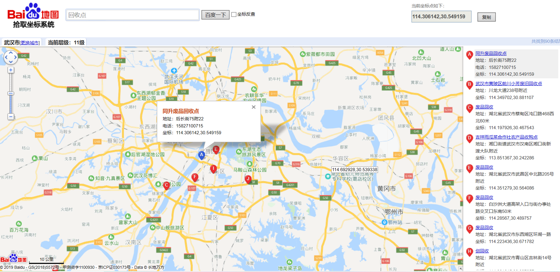Screen dimensions: 560x272
Task: Click the current coordinate field 114.306142,30.549159
Action: click(441, 17)
